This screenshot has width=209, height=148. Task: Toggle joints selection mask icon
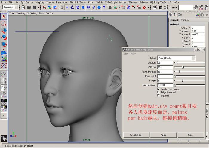tap(72, 7)
